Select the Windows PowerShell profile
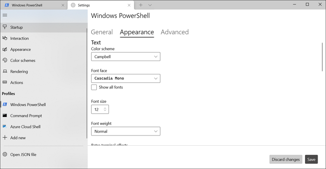326x169 pixels. (43, 104)
